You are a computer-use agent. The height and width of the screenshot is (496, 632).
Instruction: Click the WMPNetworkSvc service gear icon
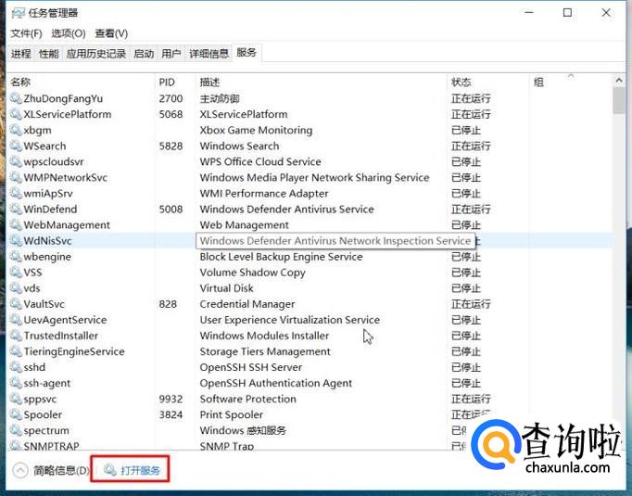[x=16, y=177]
